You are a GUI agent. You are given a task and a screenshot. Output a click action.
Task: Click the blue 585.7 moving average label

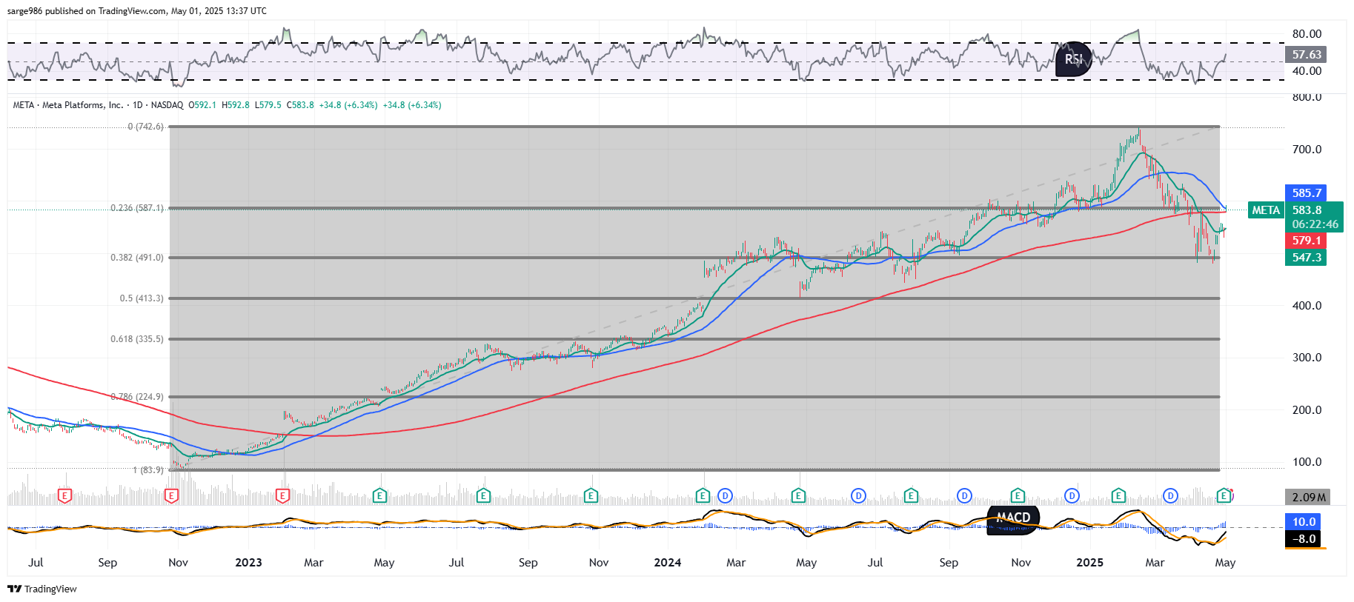(1306, 193)
